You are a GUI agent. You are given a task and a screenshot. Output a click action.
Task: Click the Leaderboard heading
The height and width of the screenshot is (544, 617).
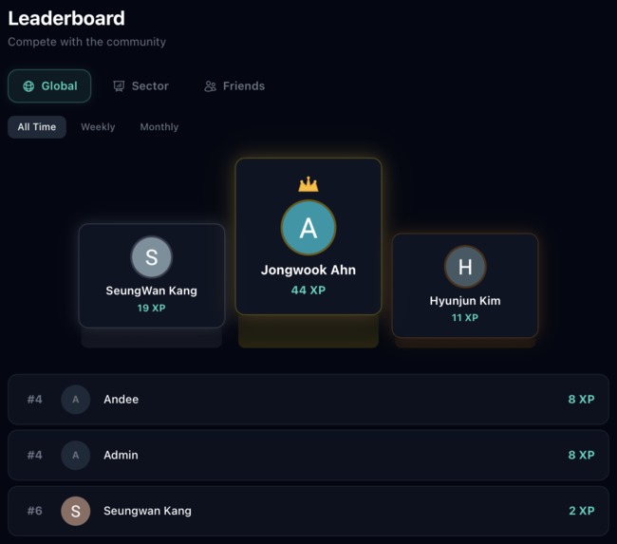click(66, 18)
